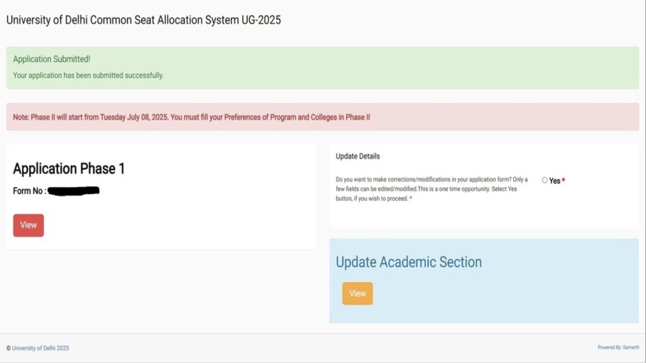Click the bold Yes label text
Screen dimensions: 646x363
point(555,181)
